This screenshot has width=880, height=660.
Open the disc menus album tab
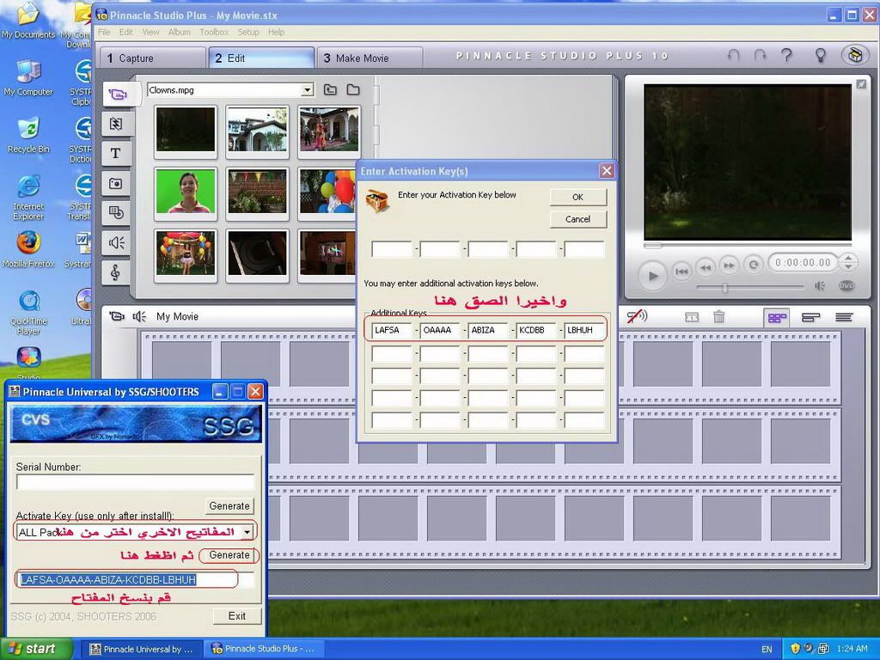click(116, 213)
